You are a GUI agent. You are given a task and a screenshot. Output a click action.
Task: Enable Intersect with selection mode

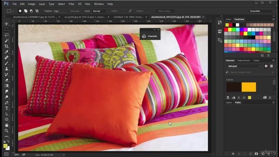37,11
